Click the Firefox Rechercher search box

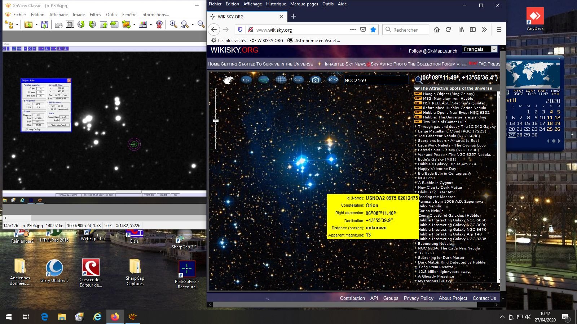406,30
